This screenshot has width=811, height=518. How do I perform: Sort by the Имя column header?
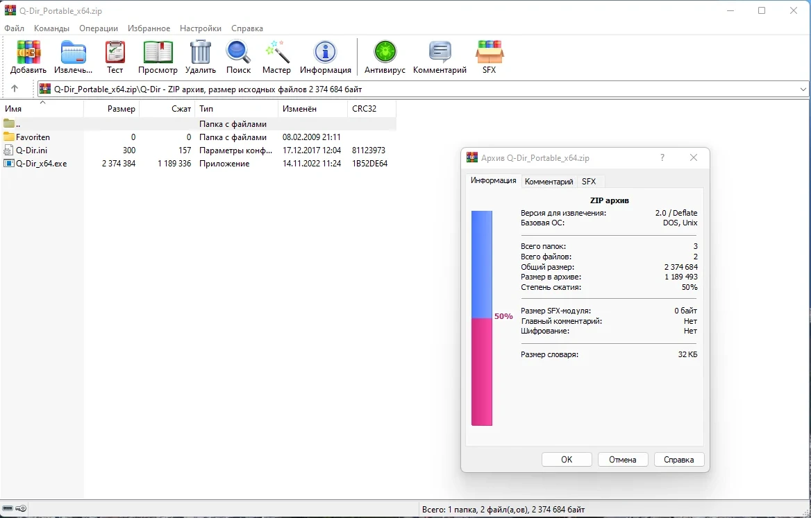coord(42,108)
